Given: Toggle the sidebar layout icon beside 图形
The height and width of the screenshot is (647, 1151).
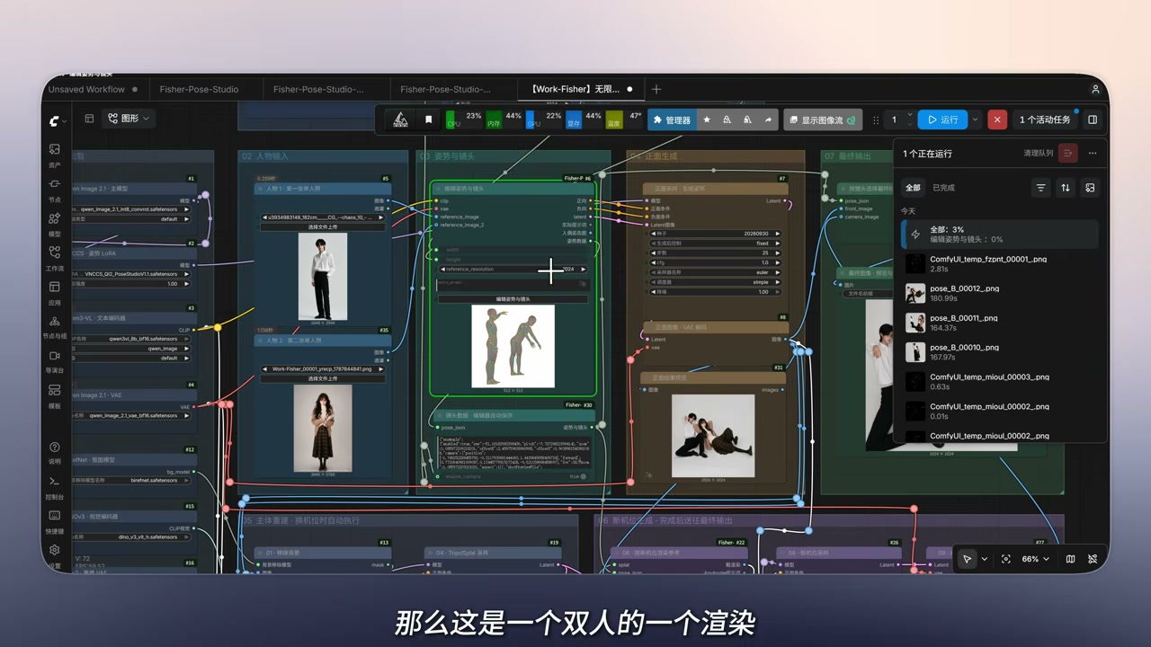Looking at the screenshot, I should click(89, 118).
